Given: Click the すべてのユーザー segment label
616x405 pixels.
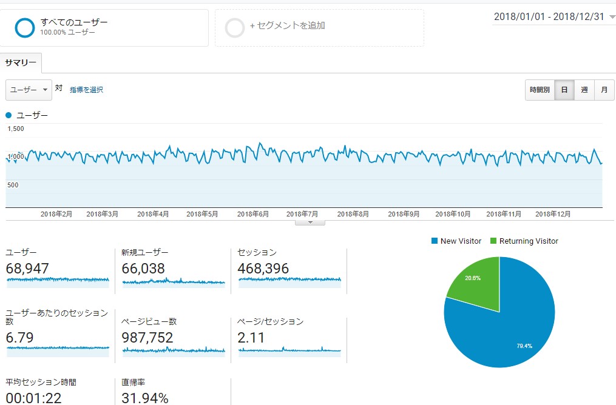Looking at the screenshot, I should tap(74, 22).
